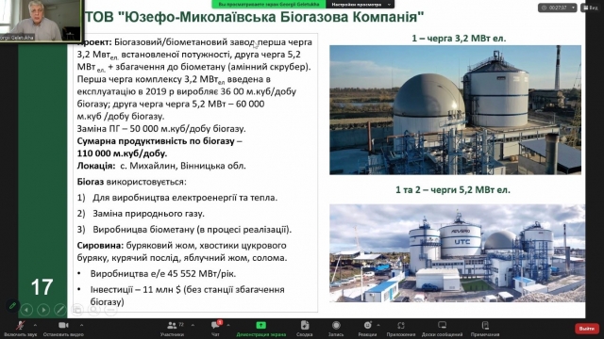Image resolution: width=604 pixels, height=339 pixels.
Task: Start Демонстрация экрана screen share
Action: pos(260,329)
